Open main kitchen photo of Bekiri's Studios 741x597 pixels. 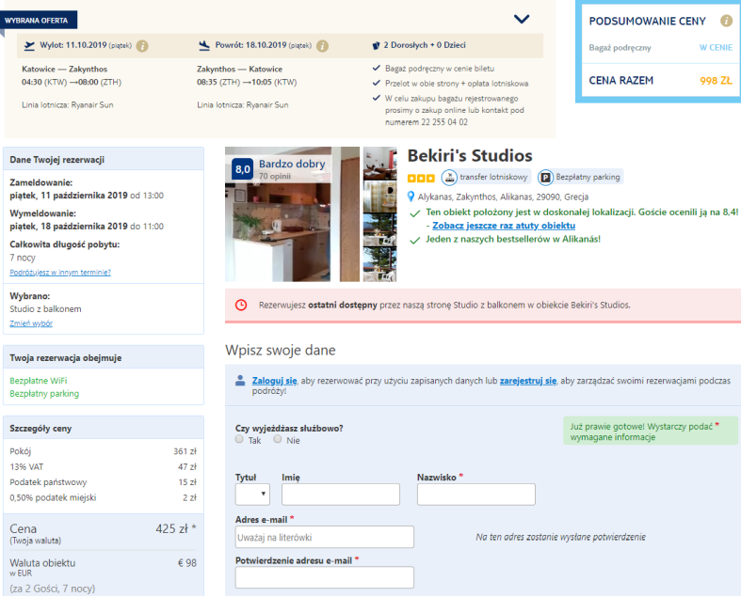pos(292,214)
